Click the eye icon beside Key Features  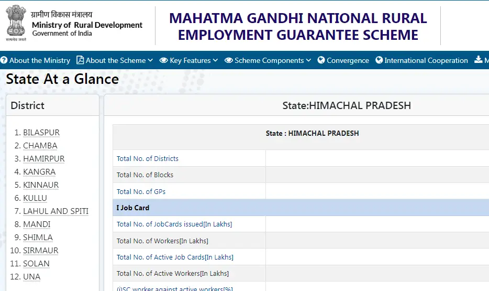point(164,60)
